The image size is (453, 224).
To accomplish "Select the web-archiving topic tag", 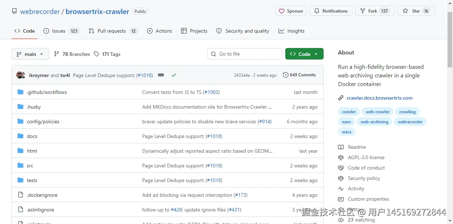I will pos(375,122).
